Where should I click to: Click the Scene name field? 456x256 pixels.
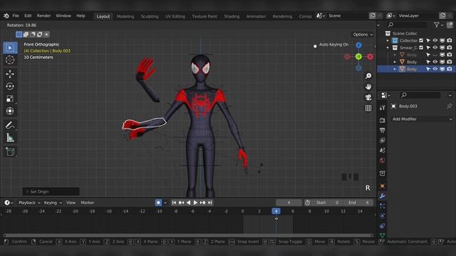pos(348,16)
